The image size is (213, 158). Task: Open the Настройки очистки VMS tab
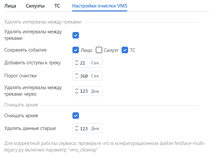100,6
